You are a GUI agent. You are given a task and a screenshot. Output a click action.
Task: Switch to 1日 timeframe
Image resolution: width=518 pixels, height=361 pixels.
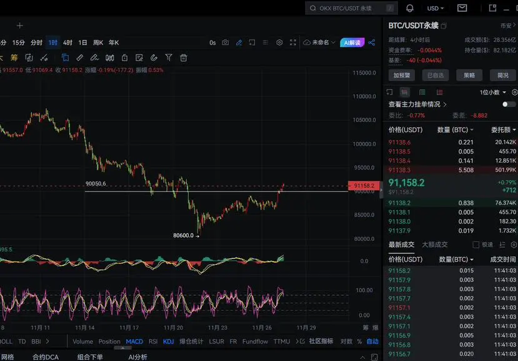click(82, 43)
